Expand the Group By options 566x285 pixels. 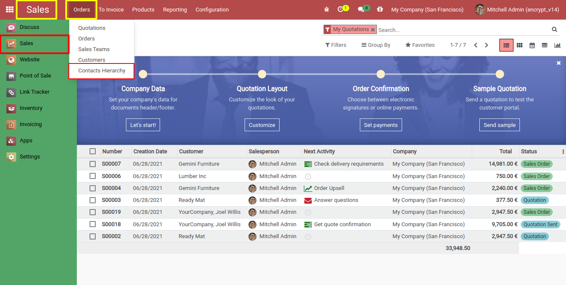pyautogui.click(x=376, y=45)
